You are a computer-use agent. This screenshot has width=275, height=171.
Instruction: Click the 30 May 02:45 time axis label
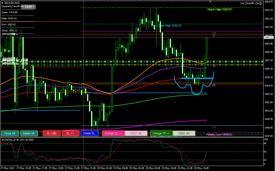(x=104, y=168)
